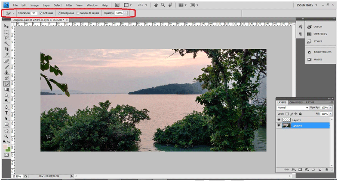The height and width of the screenshot is (181, 338).
Task: Enable Sample All Layers
Action: 78,13
